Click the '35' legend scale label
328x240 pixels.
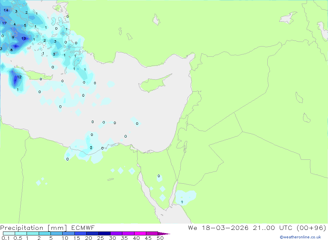click(124, 238)
